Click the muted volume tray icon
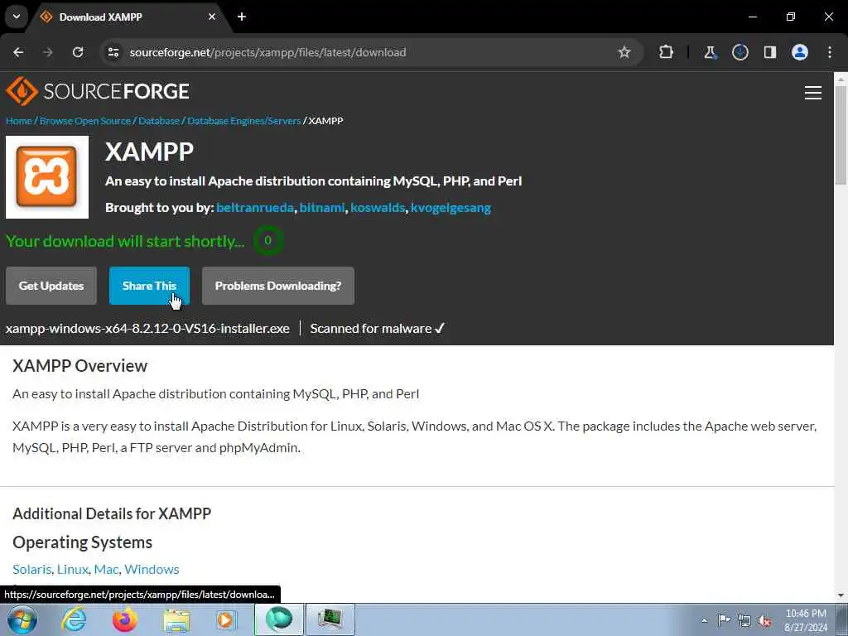Image resolution: width=848 pixels, height=636 pixels. point(764,620)
